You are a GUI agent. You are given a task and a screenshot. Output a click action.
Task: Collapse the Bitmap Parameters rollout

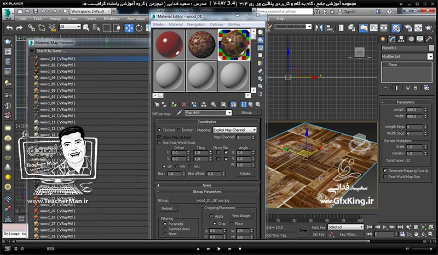point(207,192)
